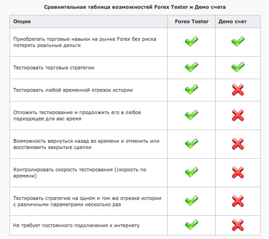269x239 pixels.
Task: Click Forex Tester checkmark for 'Приобретать торговые навыки' row
Action: pyautogui.click(x=191, y=42)
